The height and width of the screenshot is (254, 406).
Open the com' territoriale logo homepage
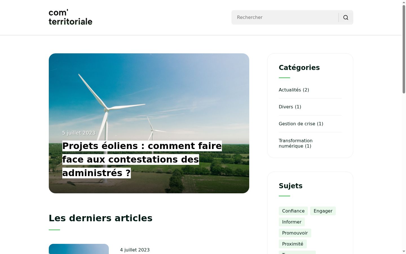click(x=70, y=17)
